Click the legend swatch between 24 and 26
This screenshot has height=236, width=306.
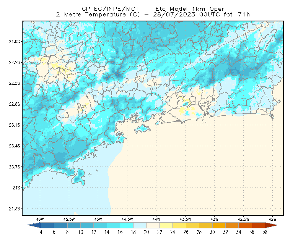[x=179, y=225]
